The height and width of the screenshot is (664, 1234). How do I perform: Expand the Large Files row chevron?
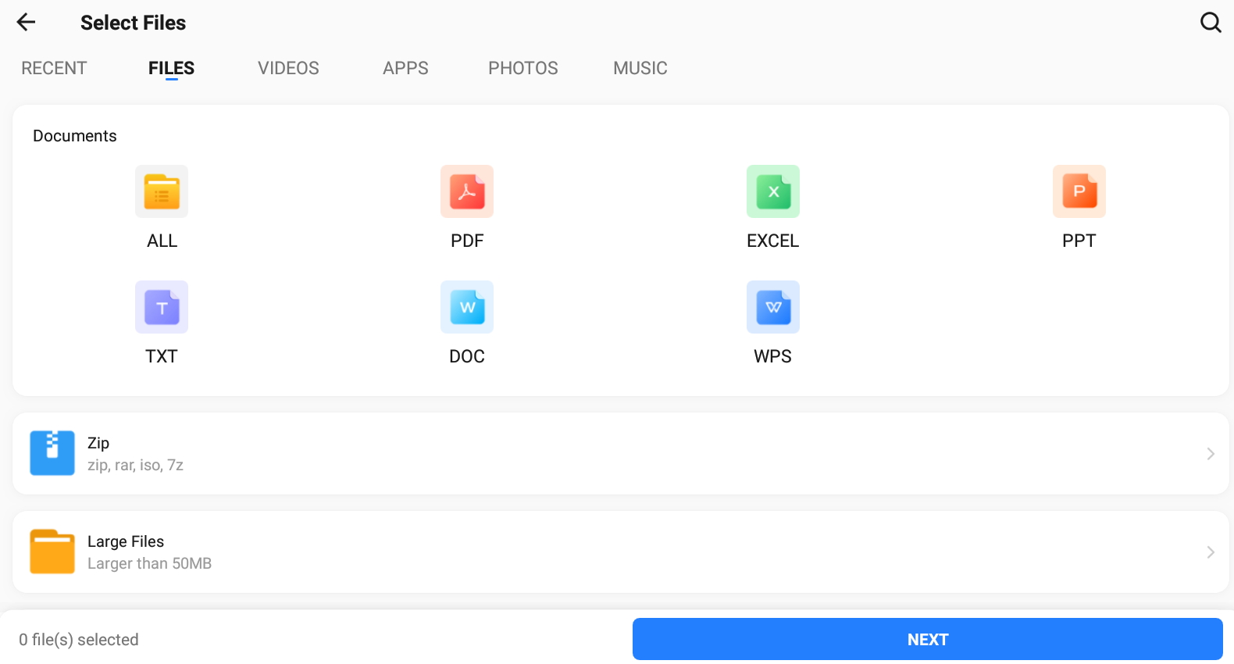pyautogui.click(x=1211, y=552)
